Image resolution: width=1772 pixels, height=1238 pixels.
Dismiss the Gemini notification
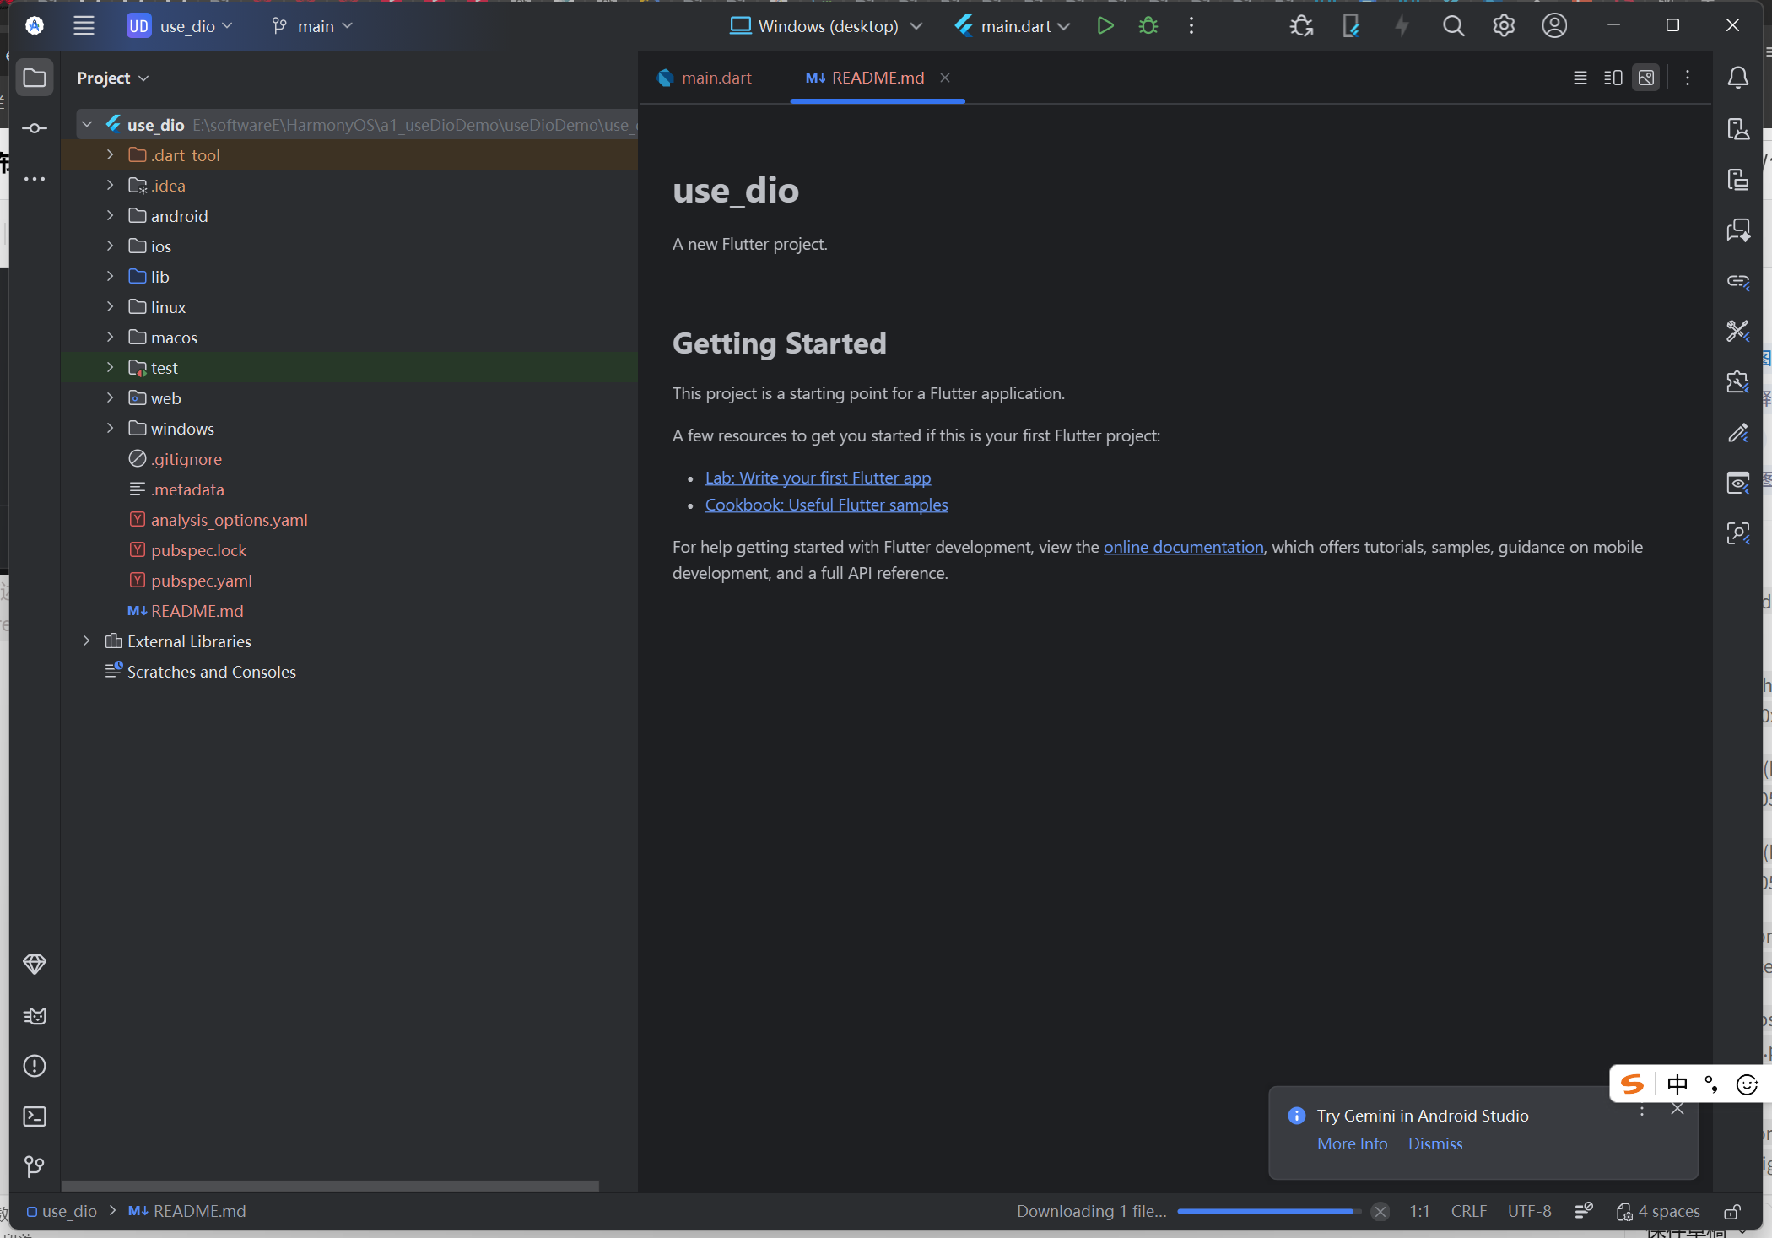(x=1434, y=1143)
